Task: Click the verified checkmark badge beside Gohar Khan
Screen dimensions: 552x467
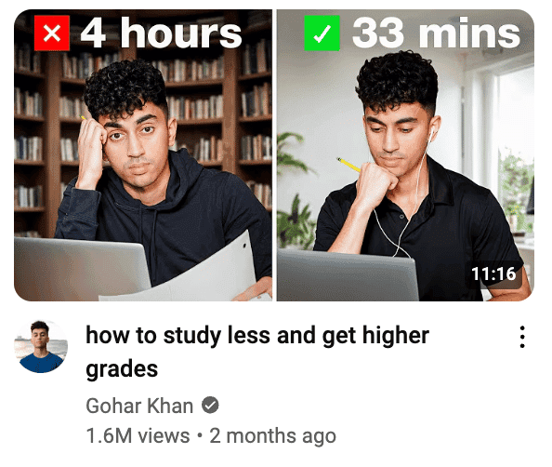Action: tap(210, 406)
